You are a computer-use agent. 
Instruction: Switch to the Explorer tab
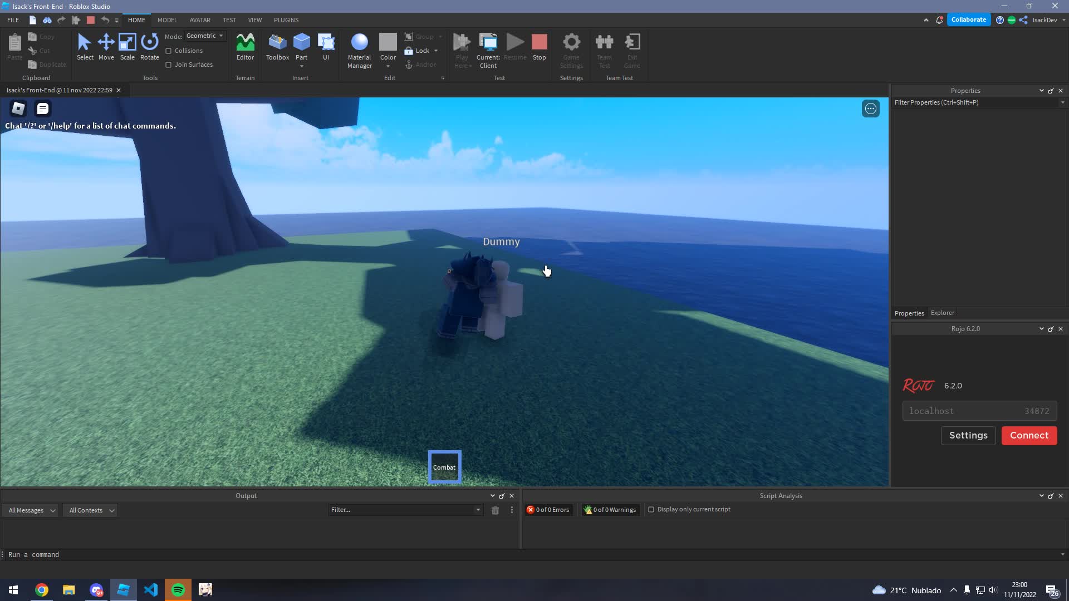click(x=942, y=313)
